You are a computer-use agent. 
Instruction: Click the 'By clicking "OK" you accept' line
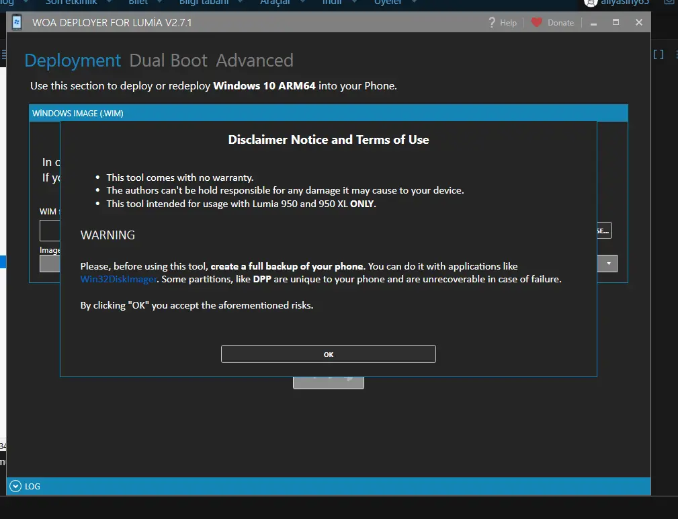point(197,305)
